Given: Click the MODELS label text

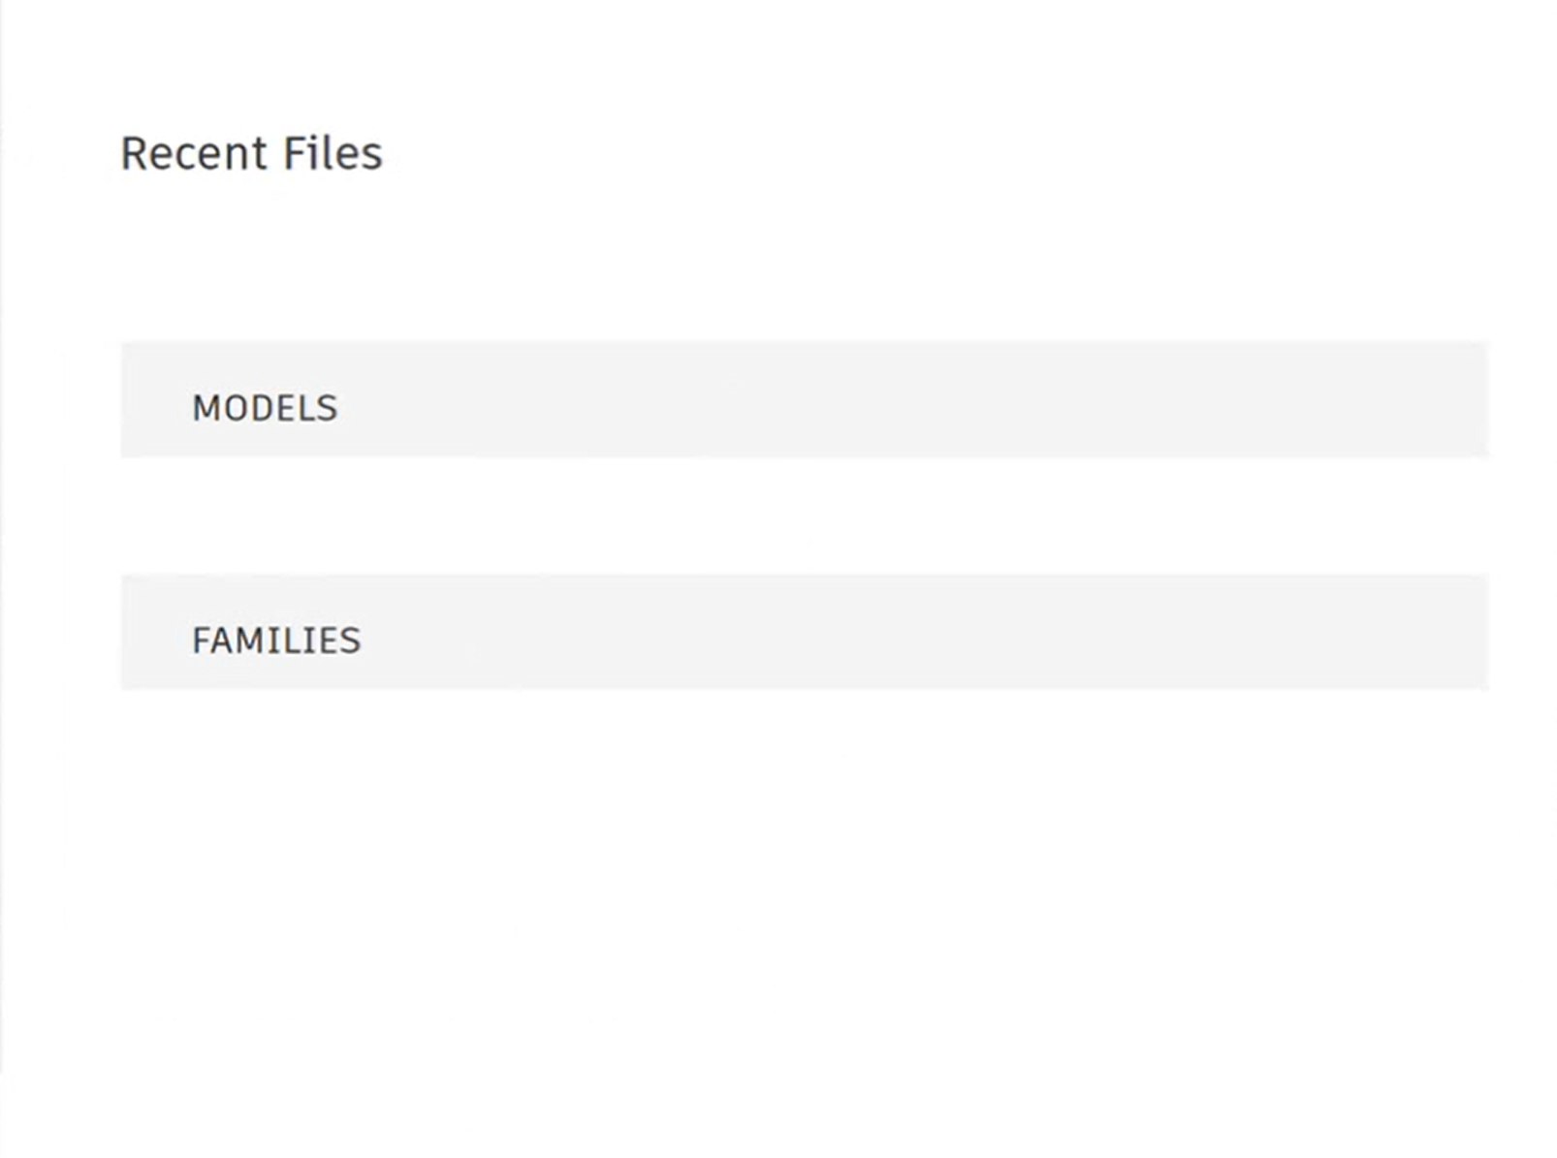Looking at the screenshot, I should tap(266, 407).
